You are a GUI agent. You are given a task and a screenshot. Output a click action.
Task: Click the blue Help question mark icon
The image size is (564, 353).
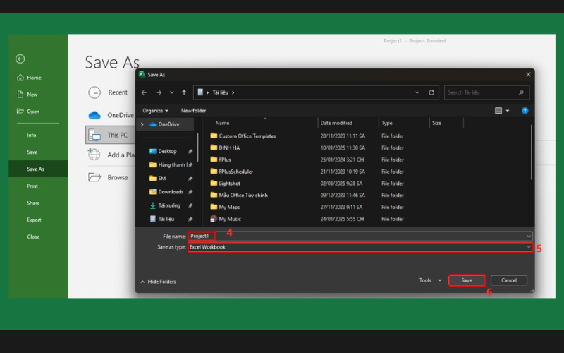[525, 111]
